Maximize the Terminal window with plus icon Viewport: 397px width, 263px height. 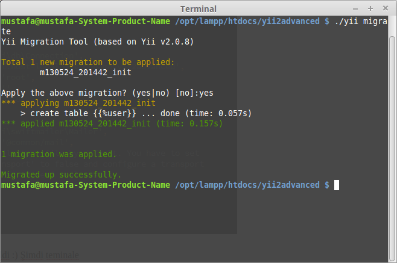point(370,8)
